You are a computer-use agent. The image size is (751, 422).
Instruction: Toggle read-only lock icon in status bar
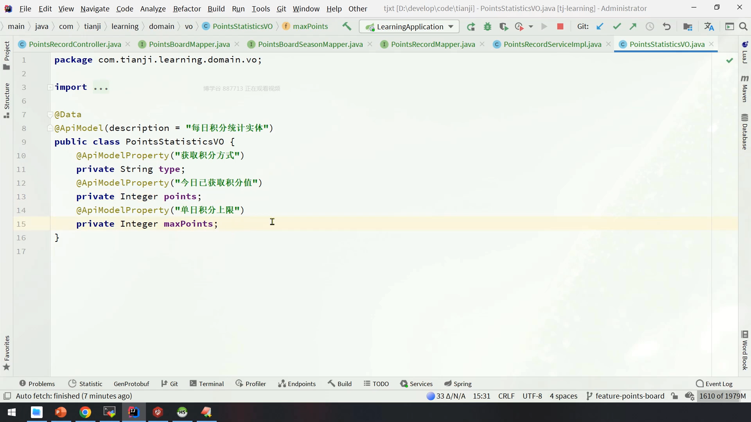(674, 396)
